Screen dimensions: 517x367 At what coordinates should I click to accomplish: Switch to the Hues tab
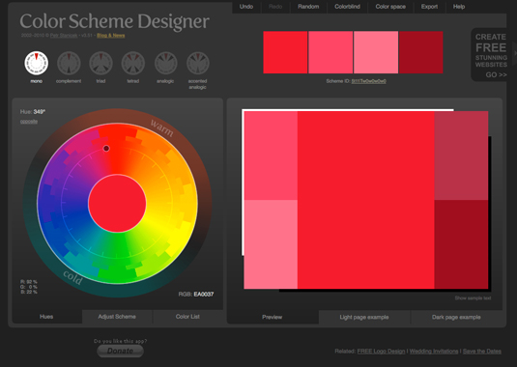coord(46,317)
